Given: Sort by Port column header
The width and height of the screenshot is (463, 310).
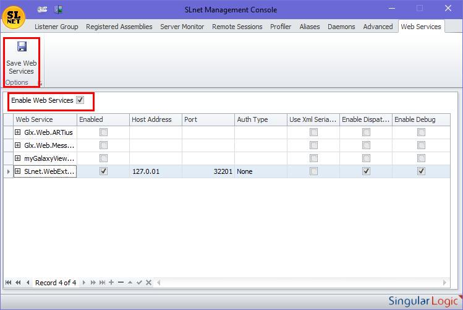Looking at the screenshot, I should coord(208,119).
